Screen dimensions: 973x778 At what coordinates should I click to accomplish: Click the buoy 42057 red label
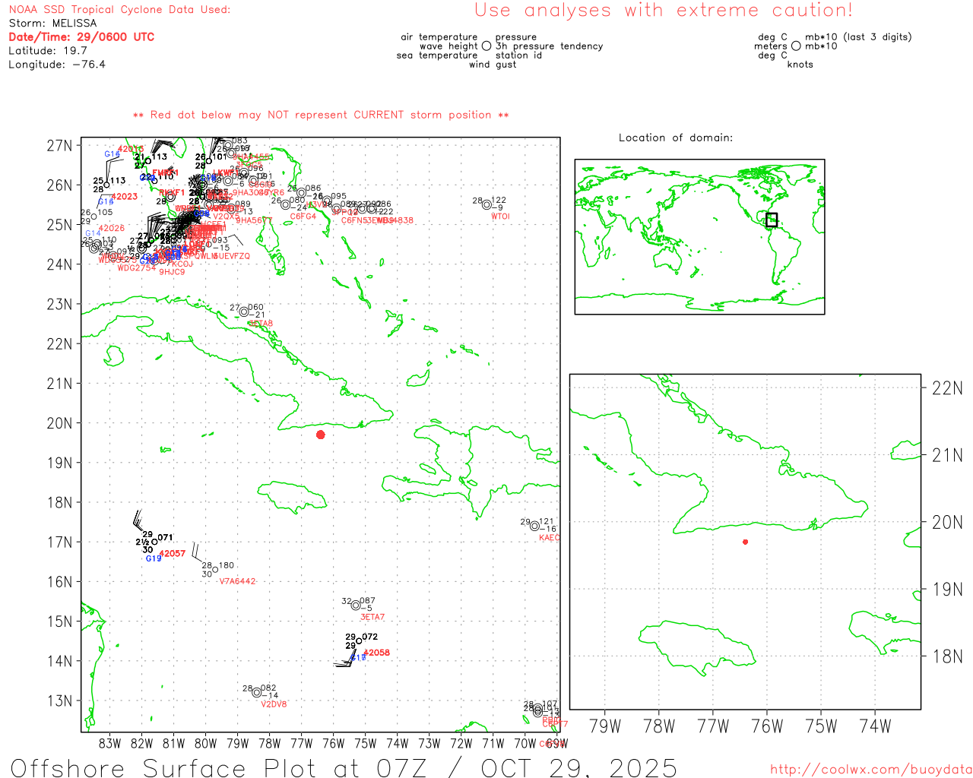(x=173, y=554)
